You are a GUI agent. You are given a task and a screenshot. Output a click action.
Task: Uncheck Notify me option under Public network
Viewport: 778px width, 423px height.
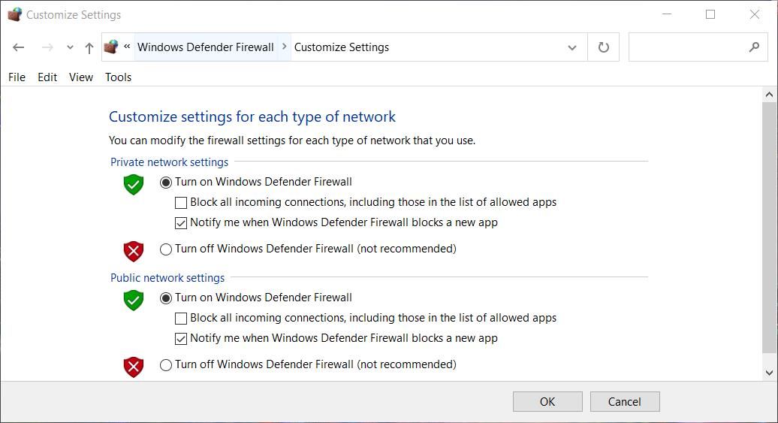point(181,339)
